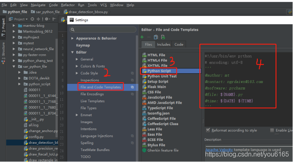Expand the Code Style node
This screenshot has width=293, height=162.
pyautogui.click(x=77, y=73)
